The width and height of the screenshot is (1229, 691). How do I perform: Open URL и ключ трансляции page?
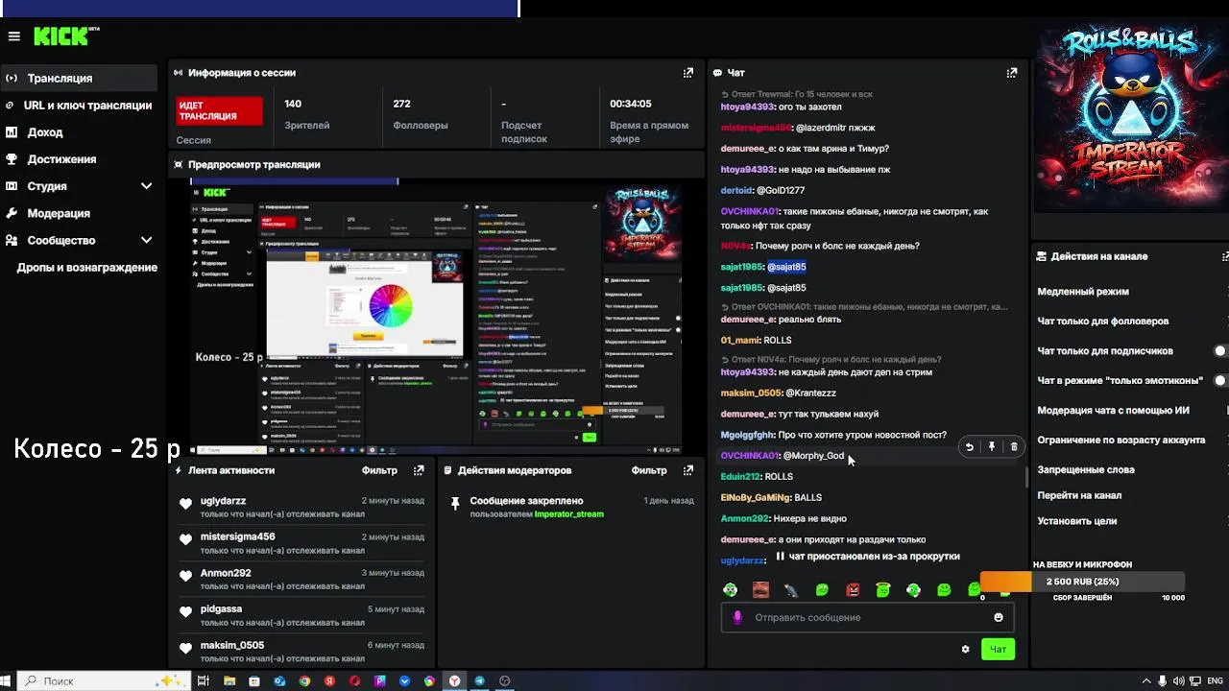point(79,106)
